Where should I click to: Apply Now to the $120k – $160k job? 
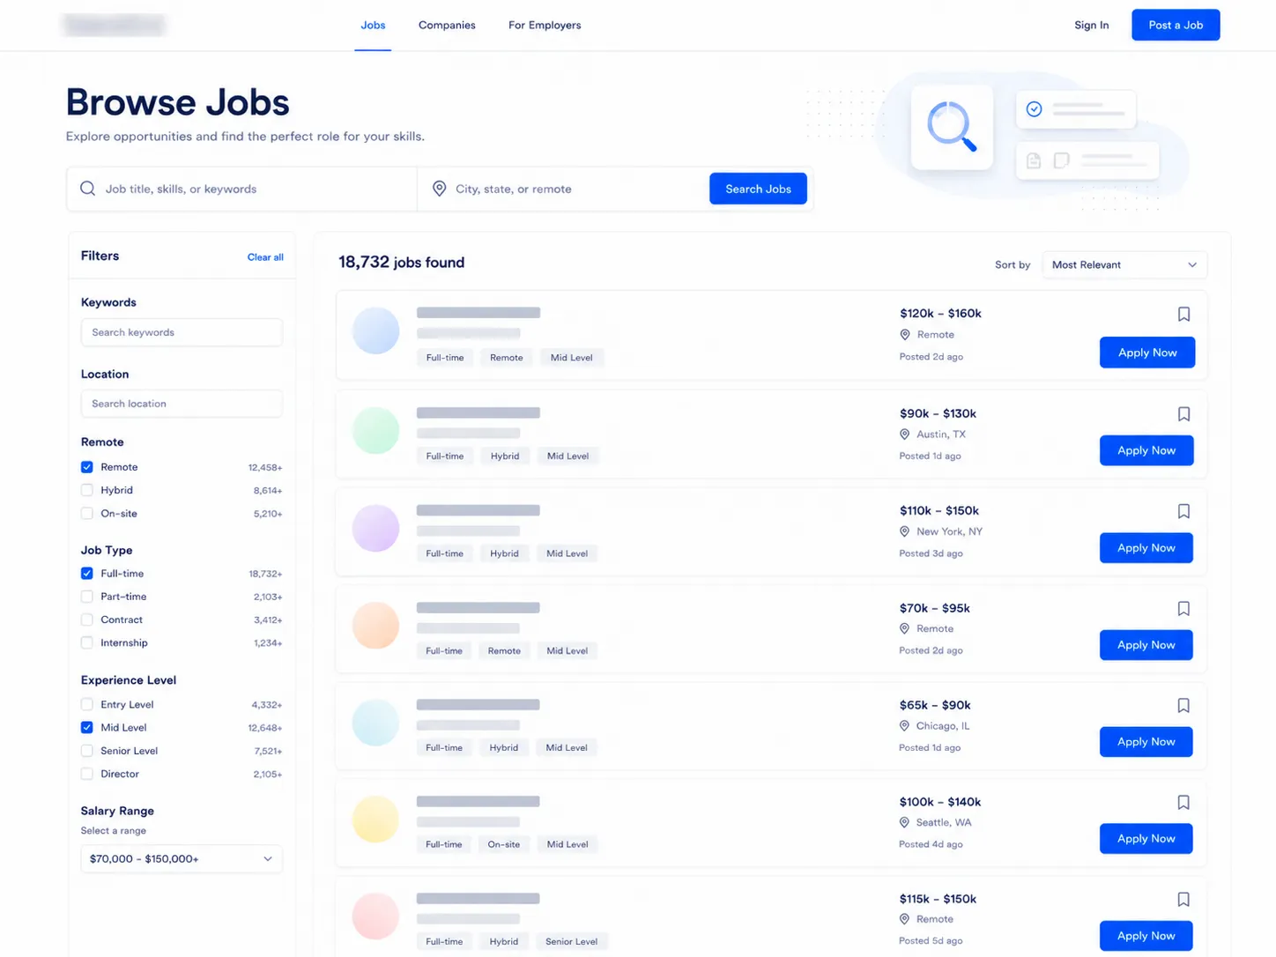[x=1147, y=352]
